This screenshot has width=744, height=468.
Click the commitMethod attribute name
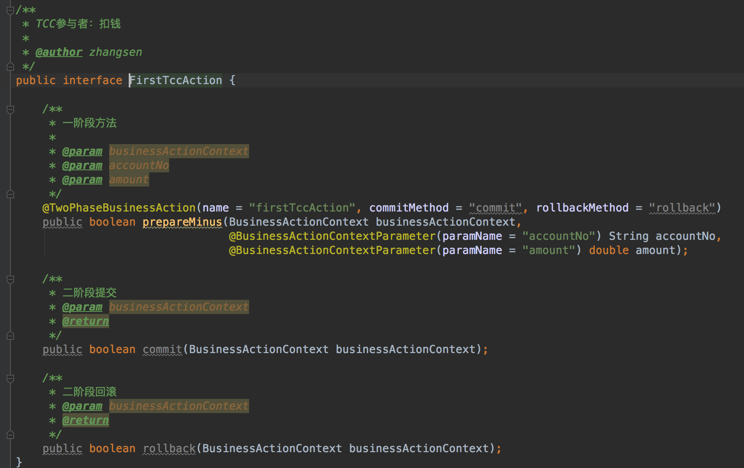pyautogui.click(x=409, y=208)
